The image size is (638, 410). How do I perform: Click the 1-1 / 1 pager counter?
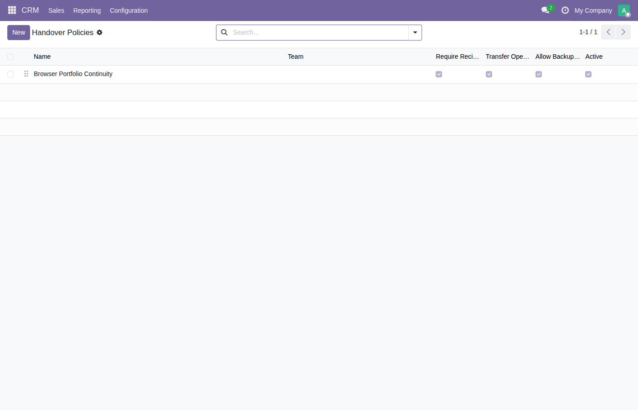click(588, 32)
